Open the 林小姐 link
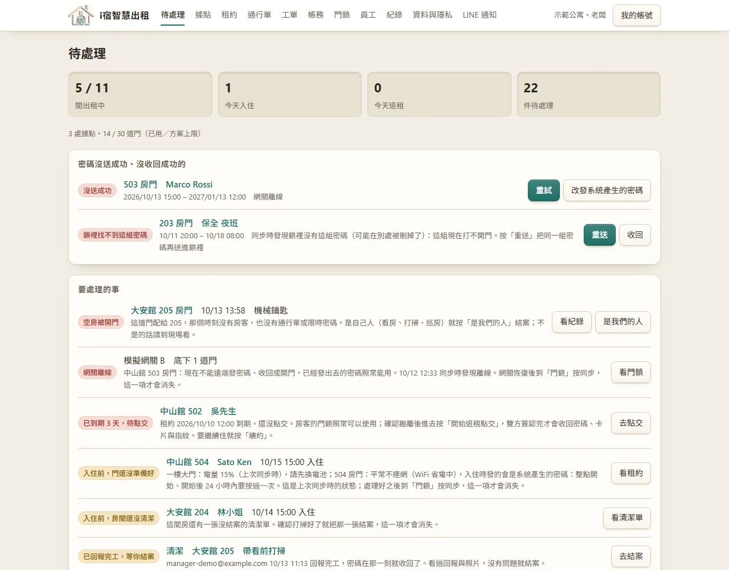 (230, 512)
